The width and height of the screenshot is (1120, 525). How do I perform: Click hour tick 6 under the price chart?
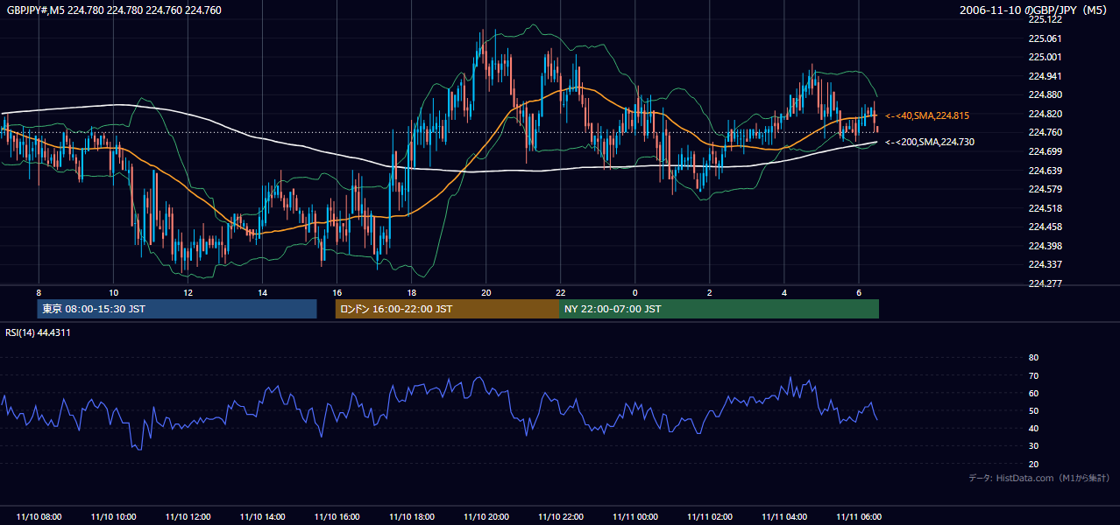859,292
